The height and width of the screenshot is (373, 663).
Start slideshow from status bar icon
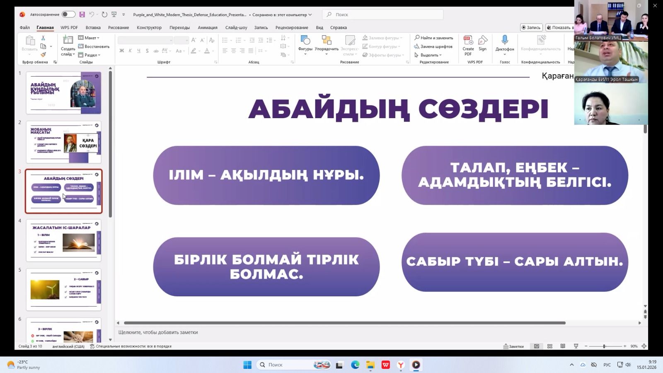point(576,346)
